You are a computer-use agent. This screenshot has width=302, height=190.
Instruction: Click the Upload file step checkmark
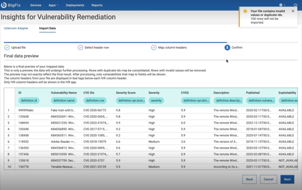coord(7,47)
